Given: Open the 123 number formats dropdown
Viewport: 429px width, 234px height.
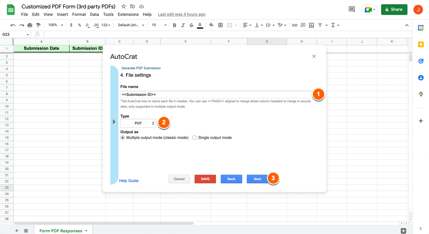Looking at the screenshot, I should (106, 25).
